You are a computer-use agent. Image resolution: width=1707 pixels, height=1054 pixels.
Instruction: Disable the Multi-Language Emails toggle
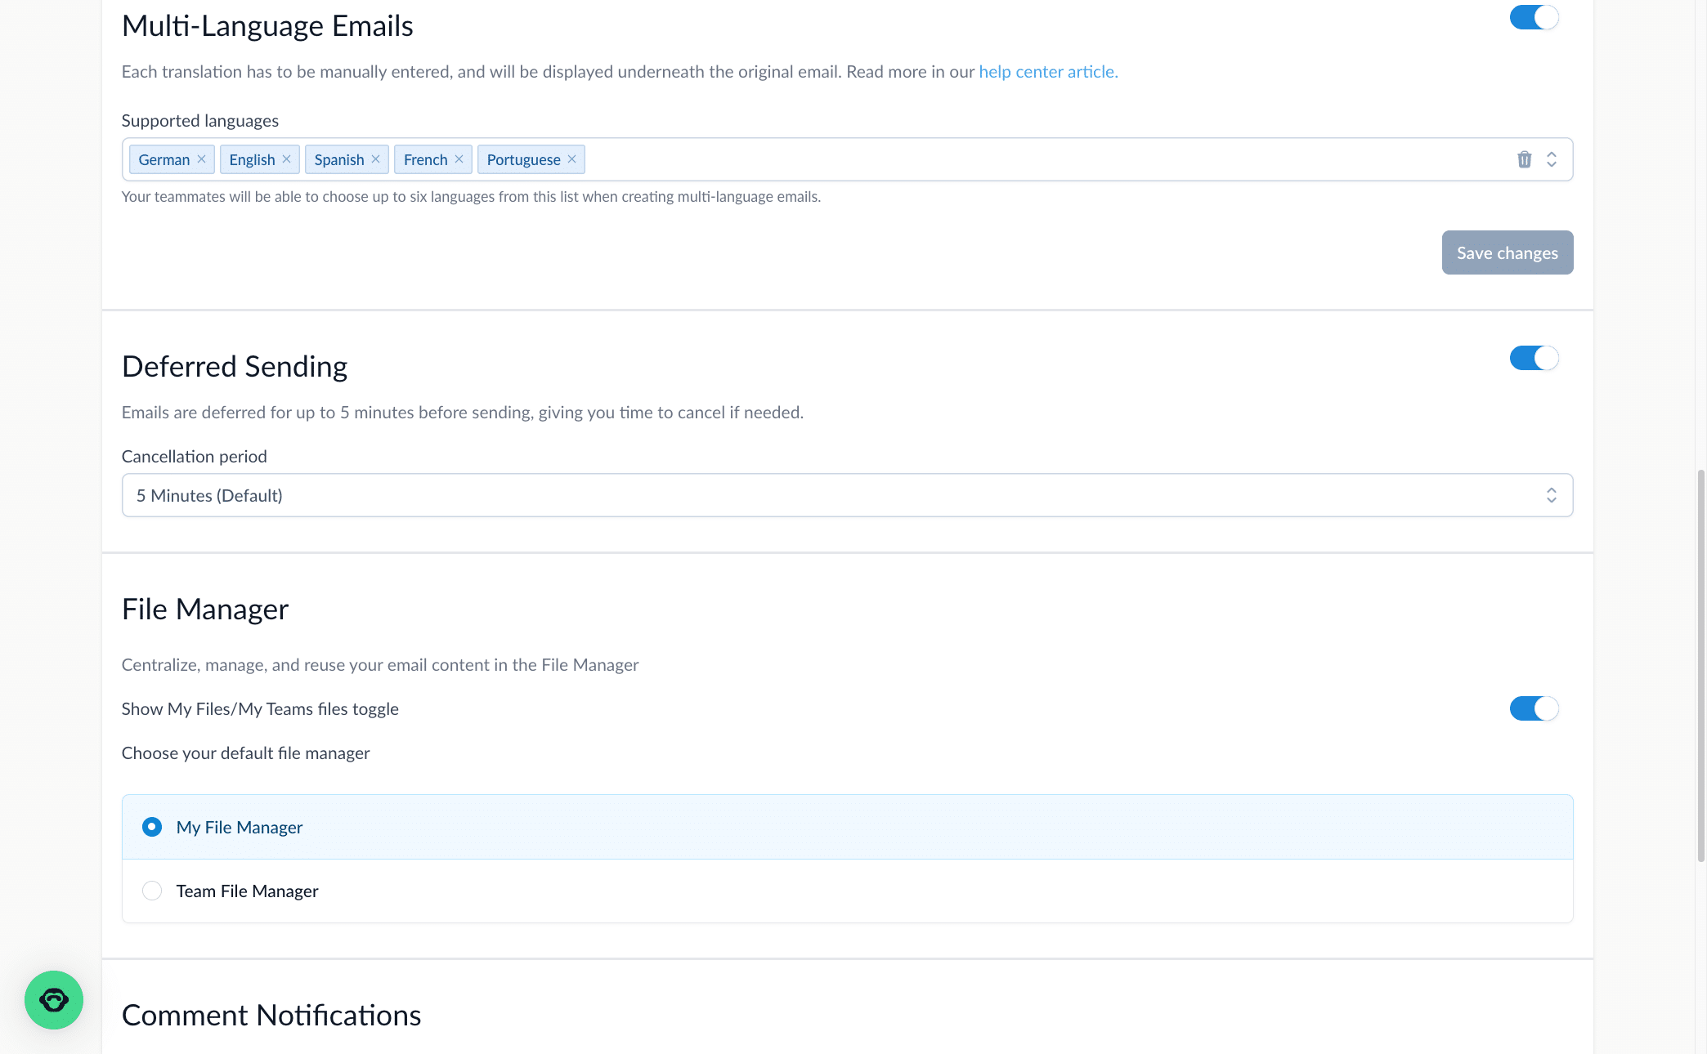tap(1535, 17)
